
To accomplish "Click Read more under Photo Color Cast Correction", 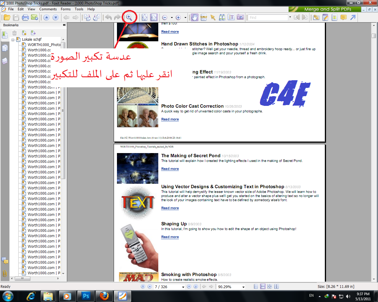I will (170, 119).
